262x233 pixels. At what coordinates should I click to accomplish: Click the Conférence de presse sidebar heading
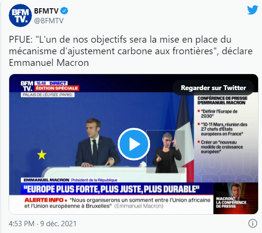click(222, 100)
